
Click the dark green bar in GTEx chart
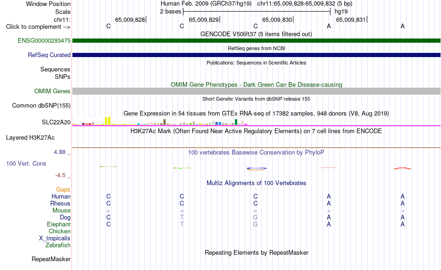pos(236,122)
